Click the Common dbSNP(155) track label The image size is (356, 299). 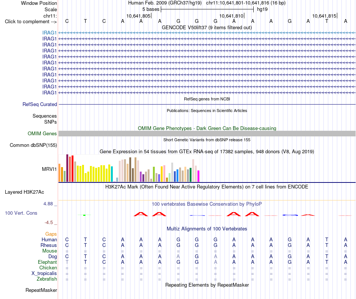[33, 145]
